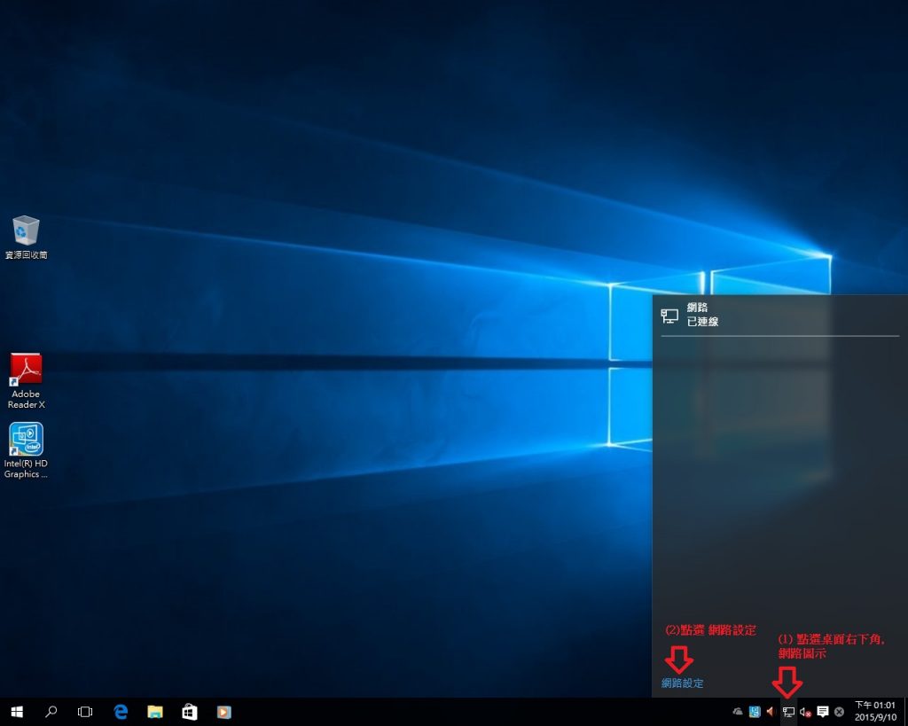Open Action Center from the notification icon
The width and height of the screenshot is (908, 726).
[823, 711]
